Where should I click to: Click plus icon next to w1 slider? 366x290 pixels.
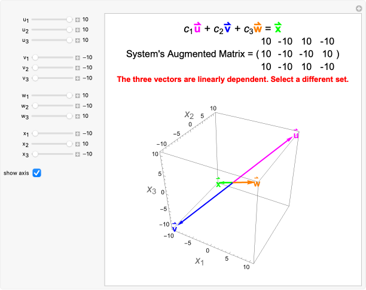78,96
